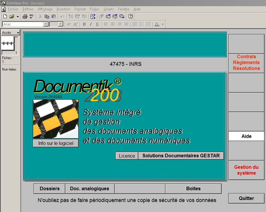Viewport: 266px width, 212px height.
Task: Create a new database with New icon
Action: pyautogui.click(x=5, y=16)
